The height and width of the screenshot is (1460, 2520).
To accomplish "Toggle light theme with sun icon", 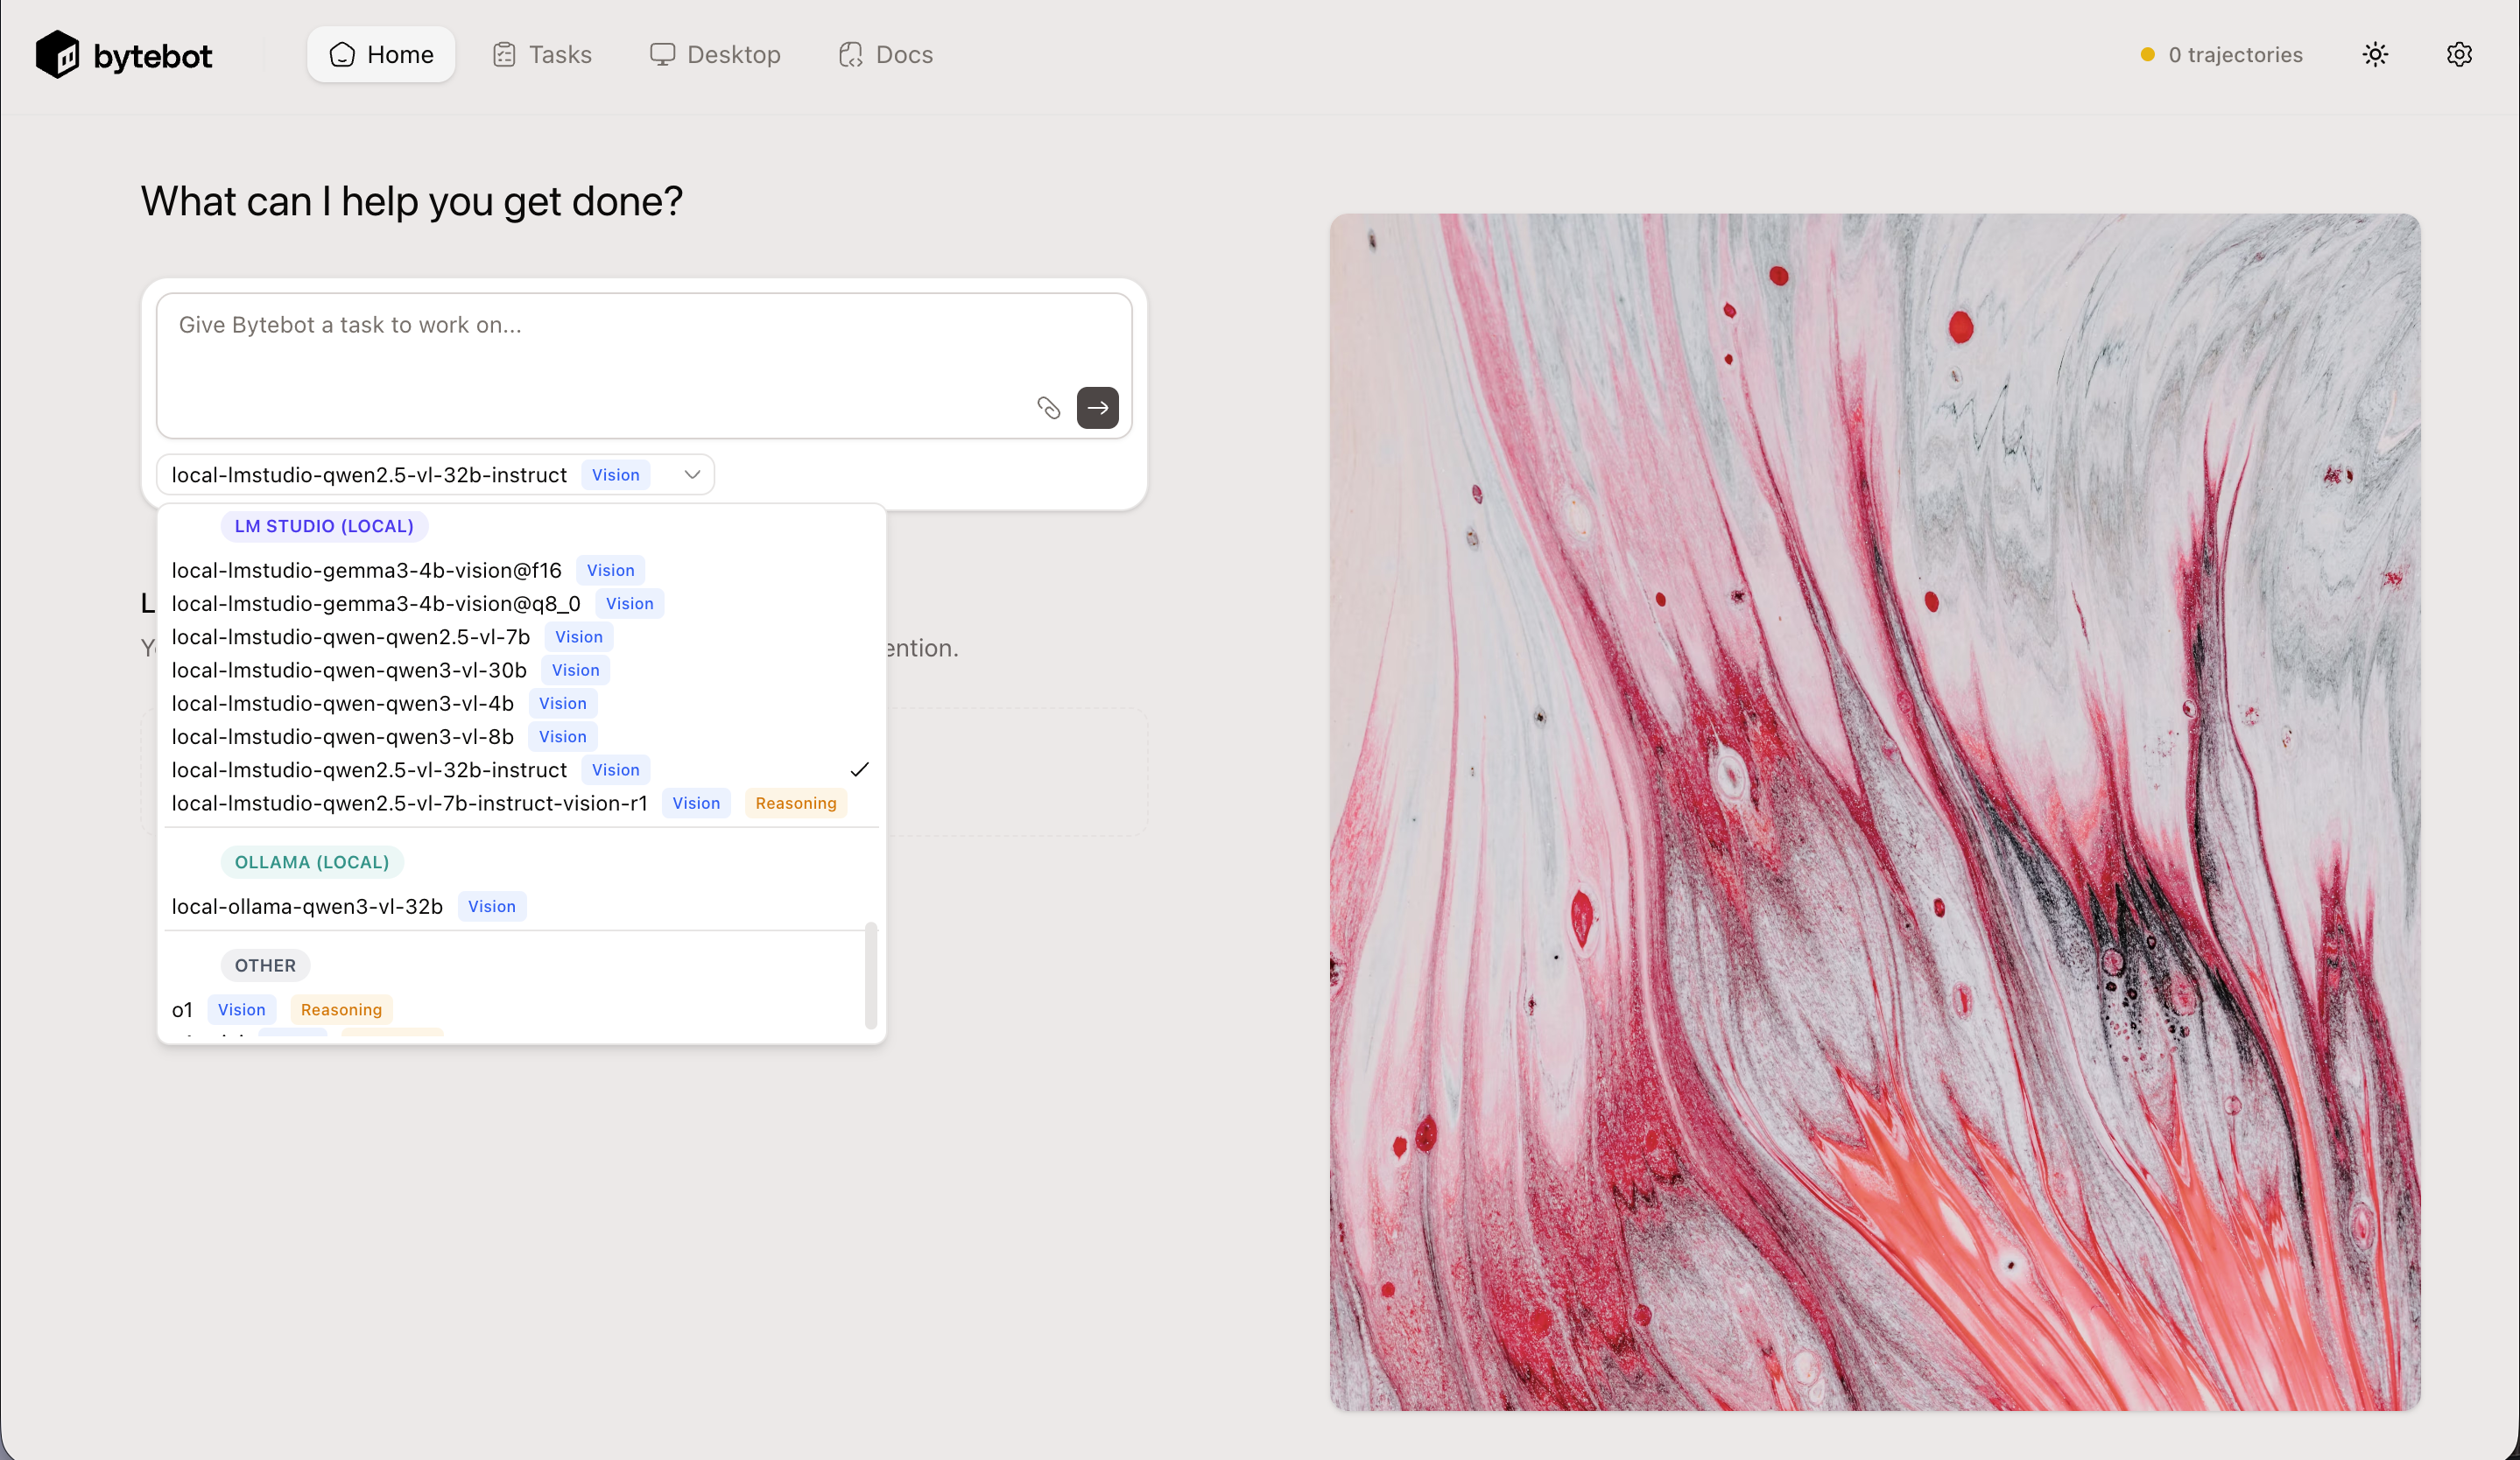I will [2375, 54].
